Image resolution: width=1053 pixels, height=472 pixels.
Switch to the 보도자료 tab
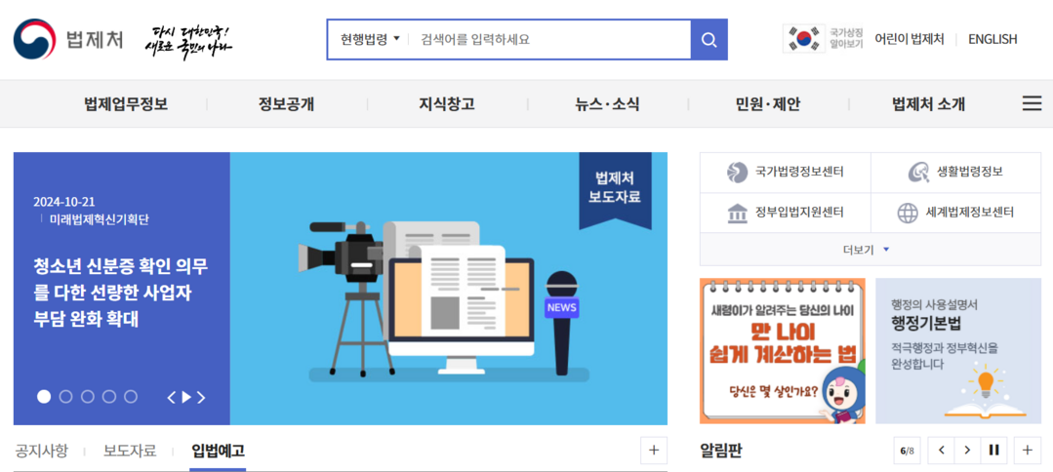click(x=130, y=451)
